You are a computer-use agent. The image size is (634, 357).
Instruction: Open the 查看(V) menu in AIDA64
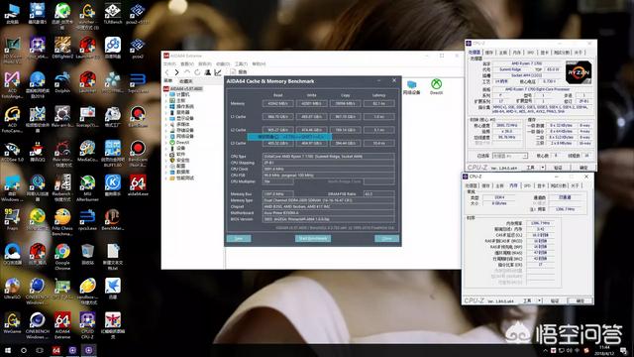click(187, 63)
